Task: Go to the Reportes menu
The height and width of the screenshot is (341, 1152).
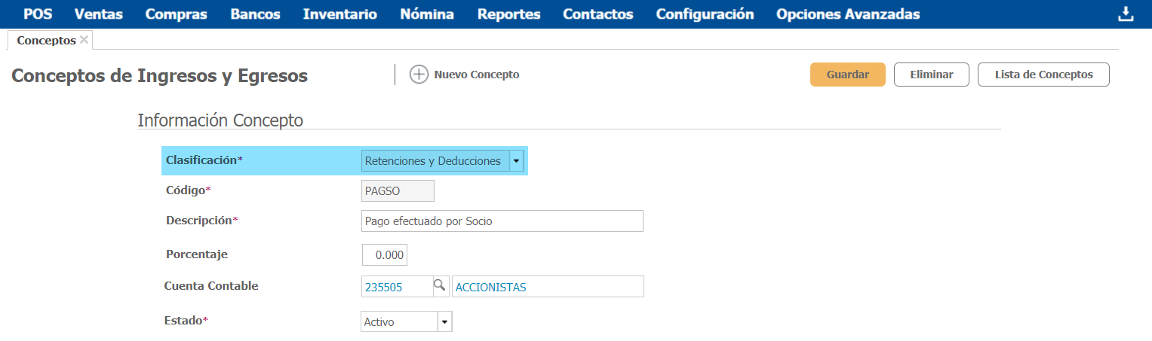Action: tap(508, 14)
